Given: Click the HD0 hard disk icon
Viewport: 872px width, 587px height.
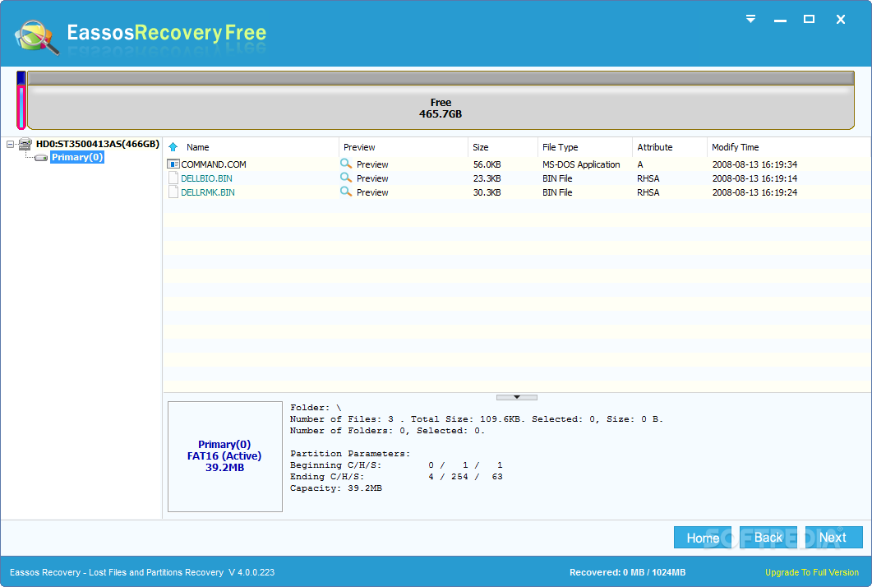Looking at the screenshot, I should tap(25, 144).
